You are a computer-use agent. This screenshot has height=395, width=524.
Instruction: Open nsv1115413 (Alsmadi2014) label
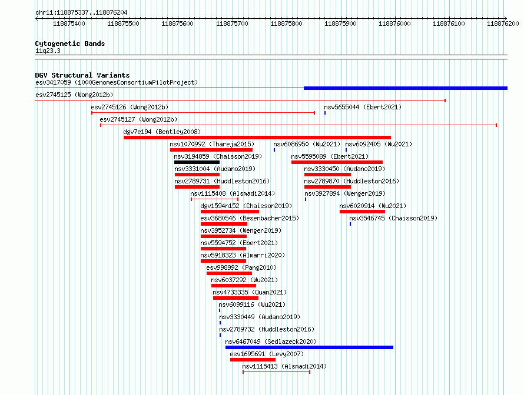[284, 366]
